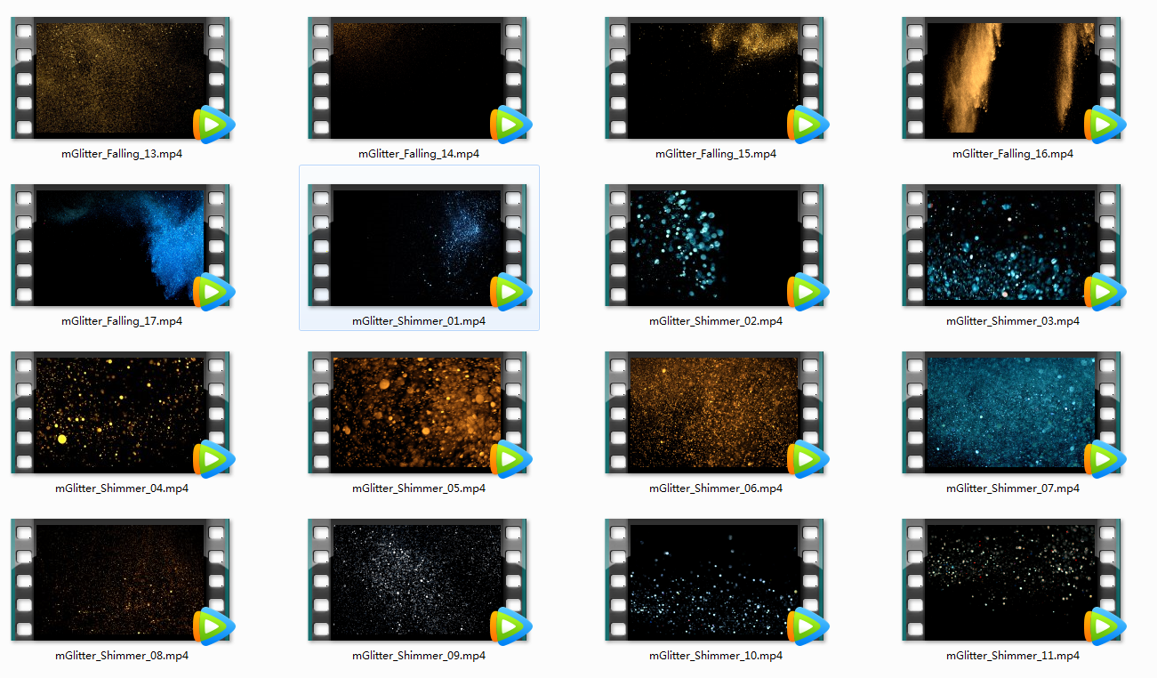The width and height of the screenshot is (1157, 678).
Task: Click the player badge on mGlitter_Shimmer_02.mp4
Action: click(807, 292)
